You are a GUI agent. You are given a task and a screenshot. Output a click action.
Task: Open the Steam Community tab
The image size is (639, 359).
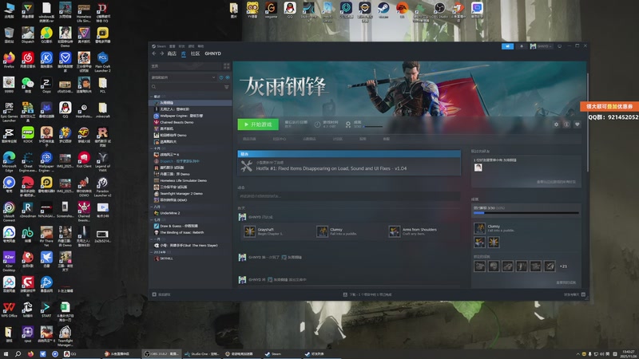[195, 53]
